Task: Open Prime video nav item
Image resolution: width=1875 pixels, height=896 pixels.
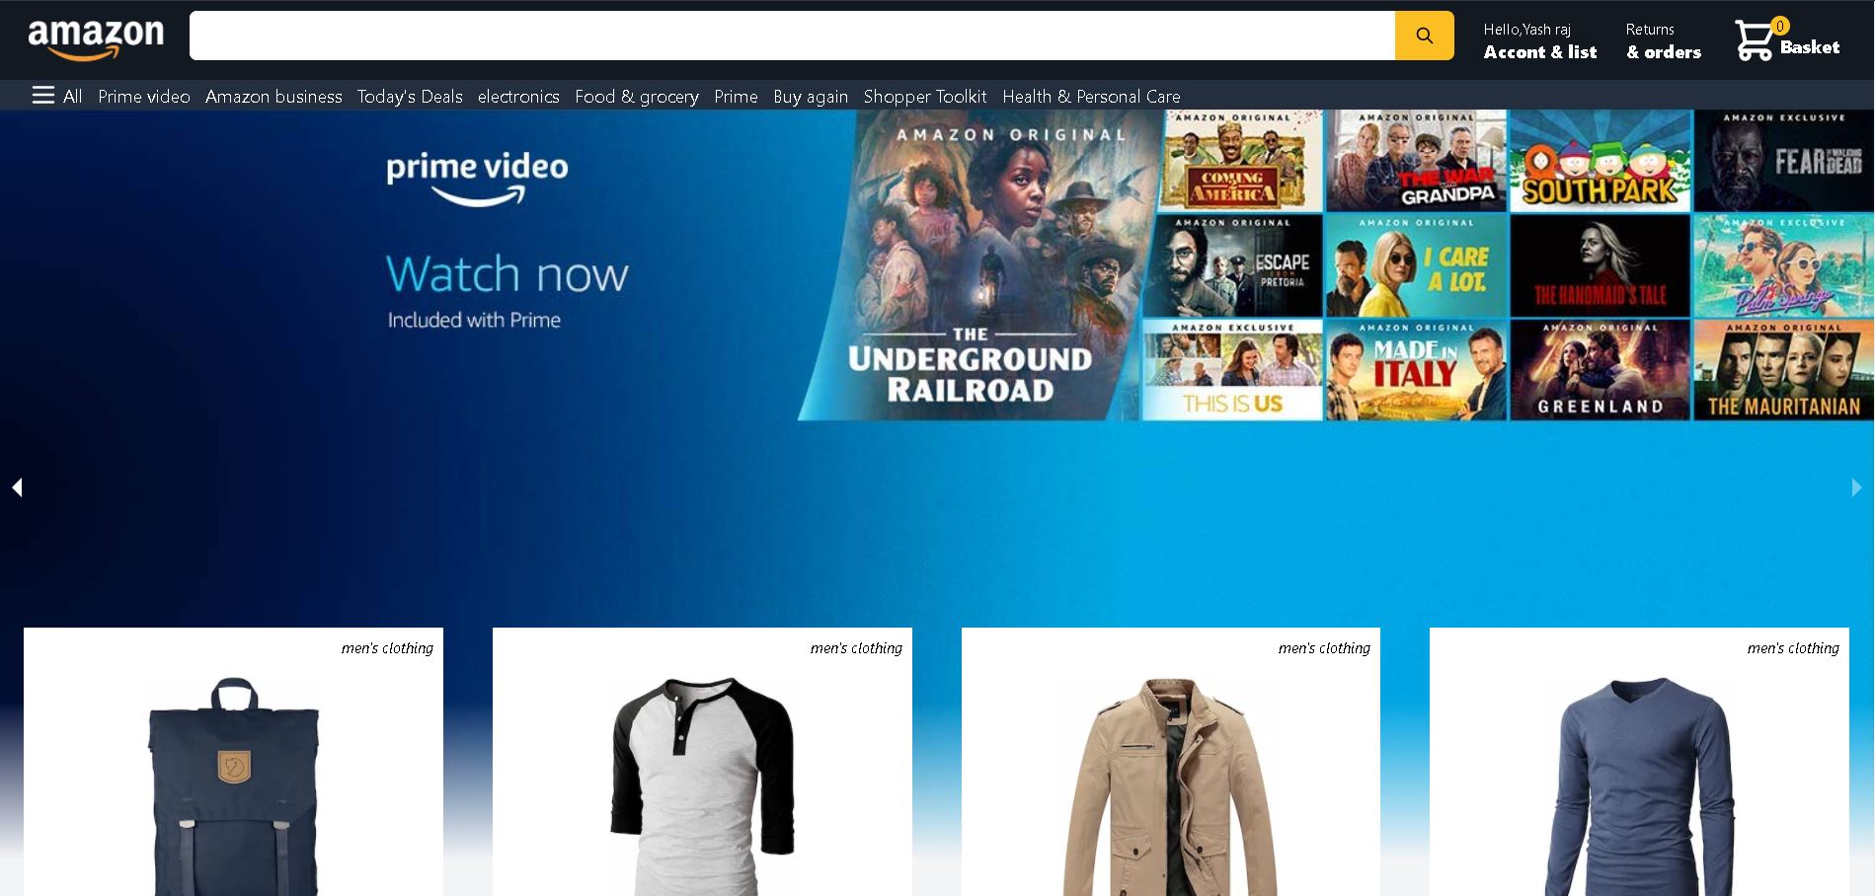Action: (144, 96)
